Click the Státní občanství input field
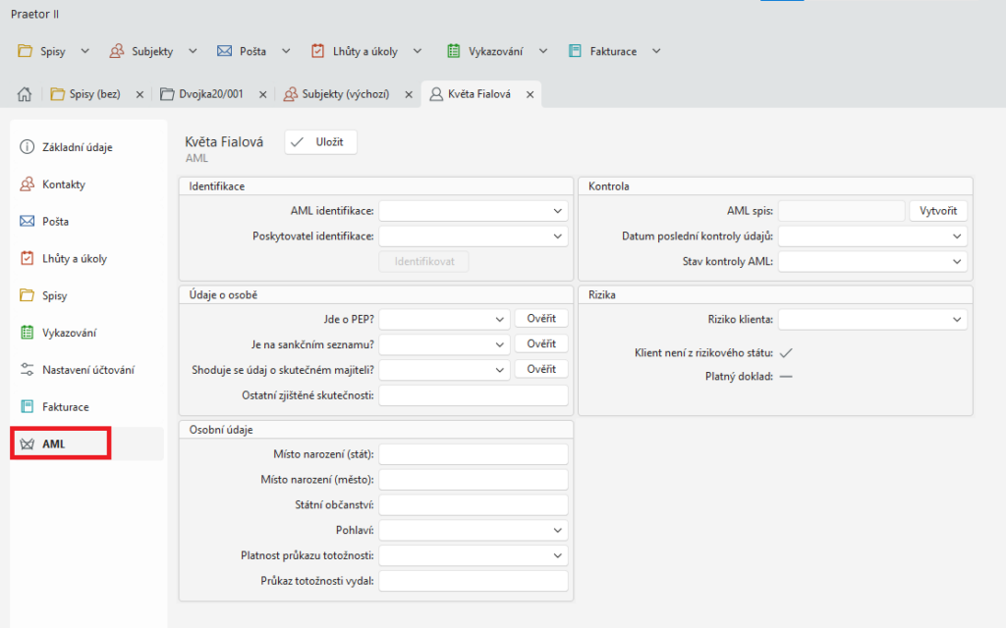The height and width of the screenshot is (628, 1006). [x=474, y=504]
